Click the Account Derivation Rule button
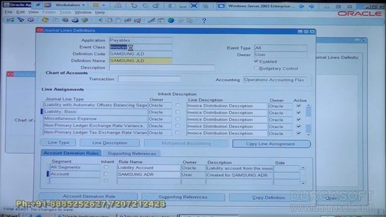386x217 pixels. (89, 197)
